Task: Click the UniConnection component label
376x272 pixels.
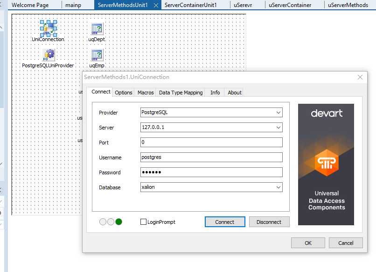Action: pos(48,39)
